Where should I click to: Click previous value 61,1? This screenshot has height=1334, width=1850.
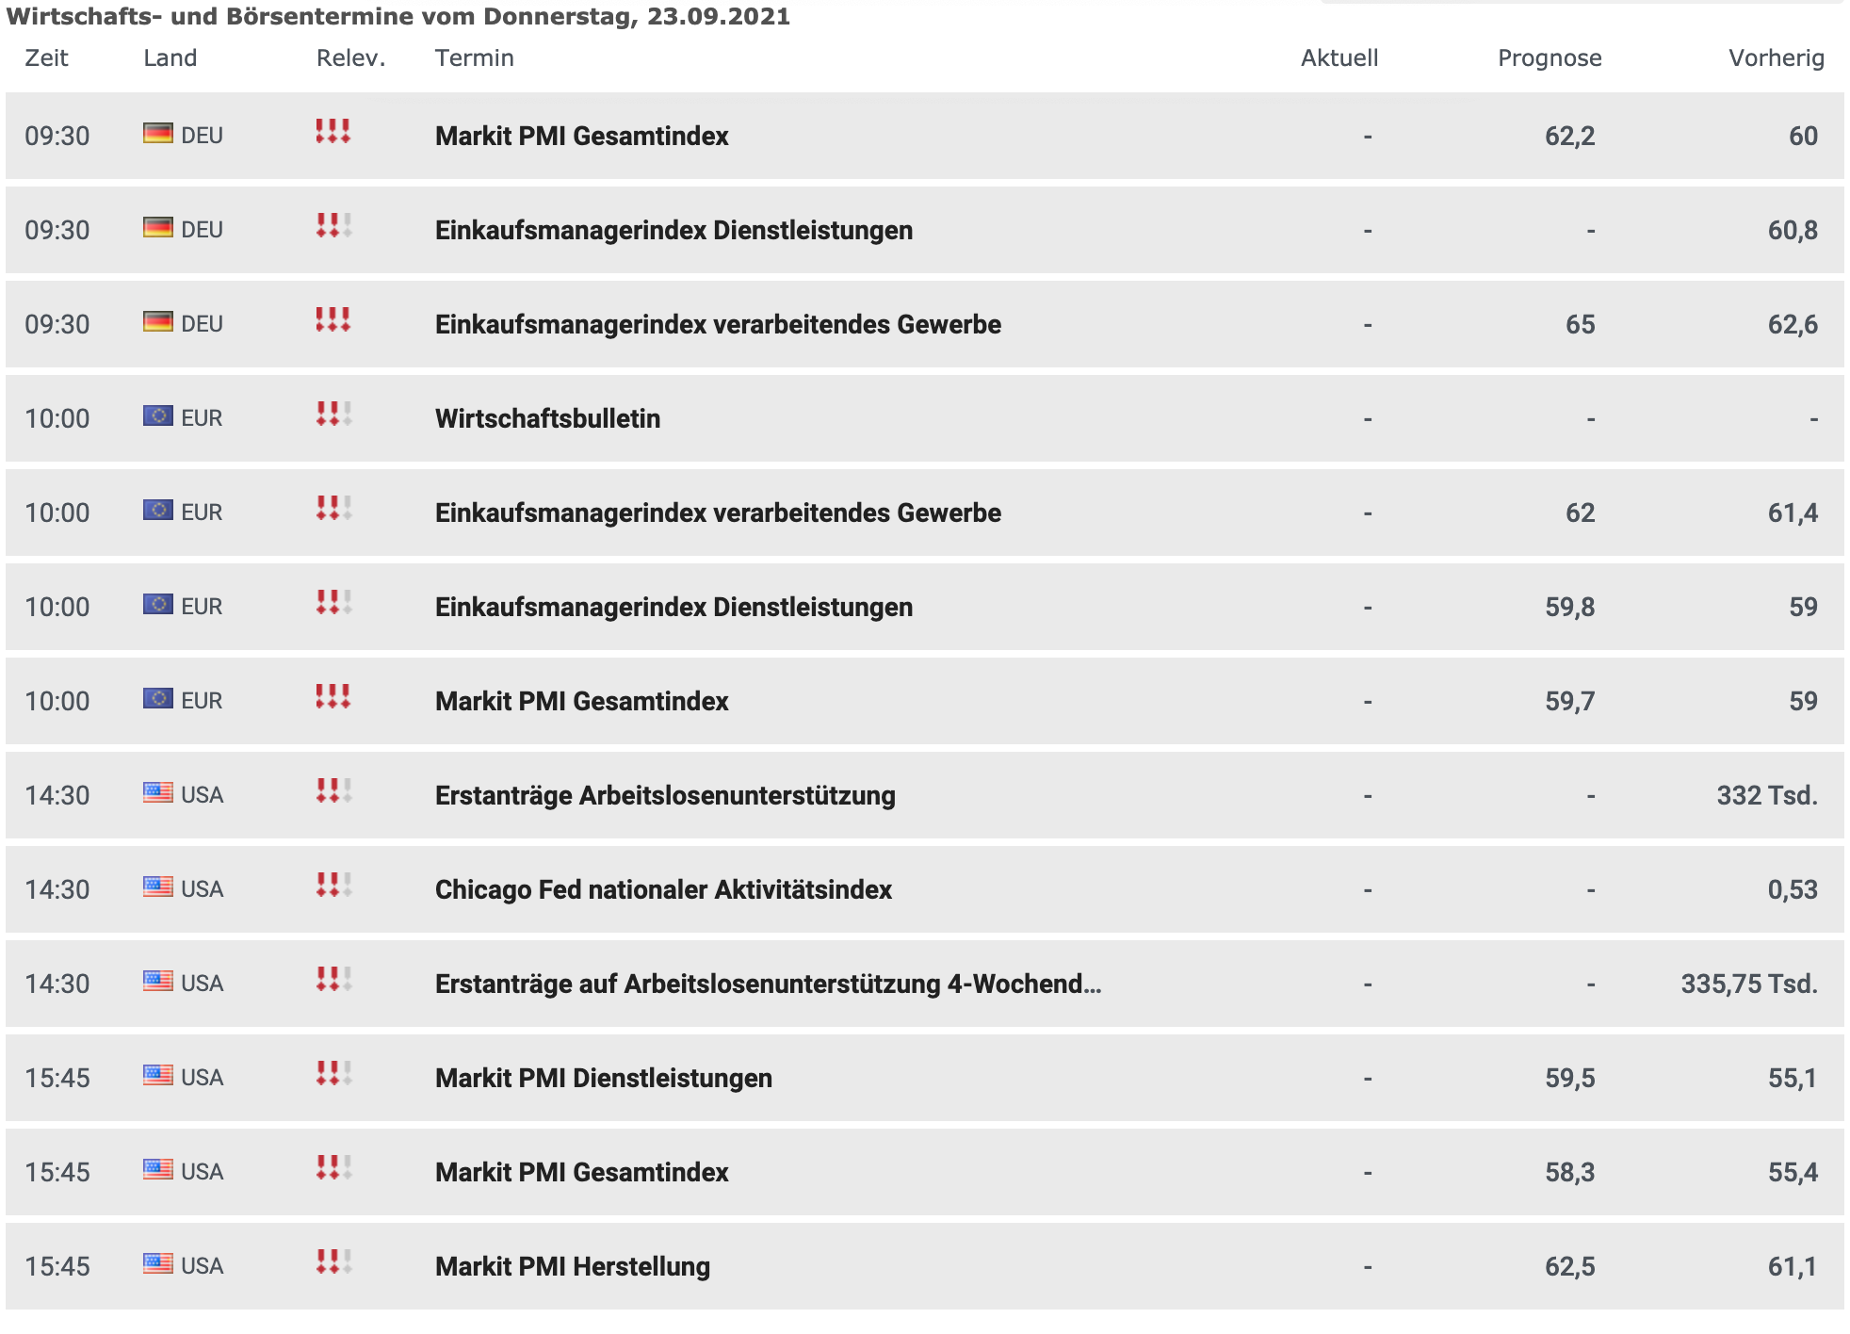(1793, 1266)
